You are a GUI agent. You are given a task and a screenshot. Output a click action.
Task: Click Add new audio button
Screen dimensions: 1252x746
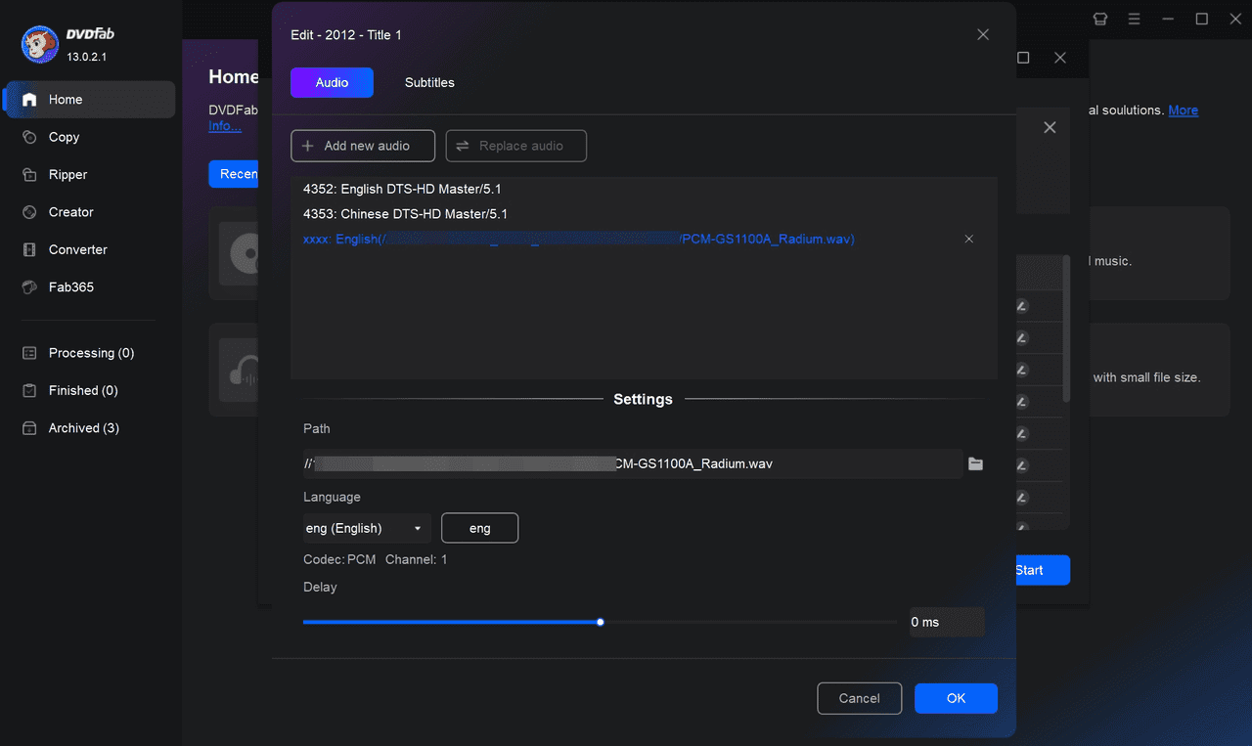pyautogui.click(x=363, y=146)
